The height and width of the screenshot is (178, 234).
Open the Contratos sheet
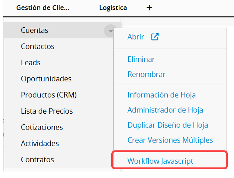(37, 160)
